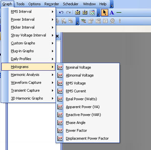Screen dimensions: 151x150
Task: Choose Displacement Power Factor histogram
Action: 88,138
